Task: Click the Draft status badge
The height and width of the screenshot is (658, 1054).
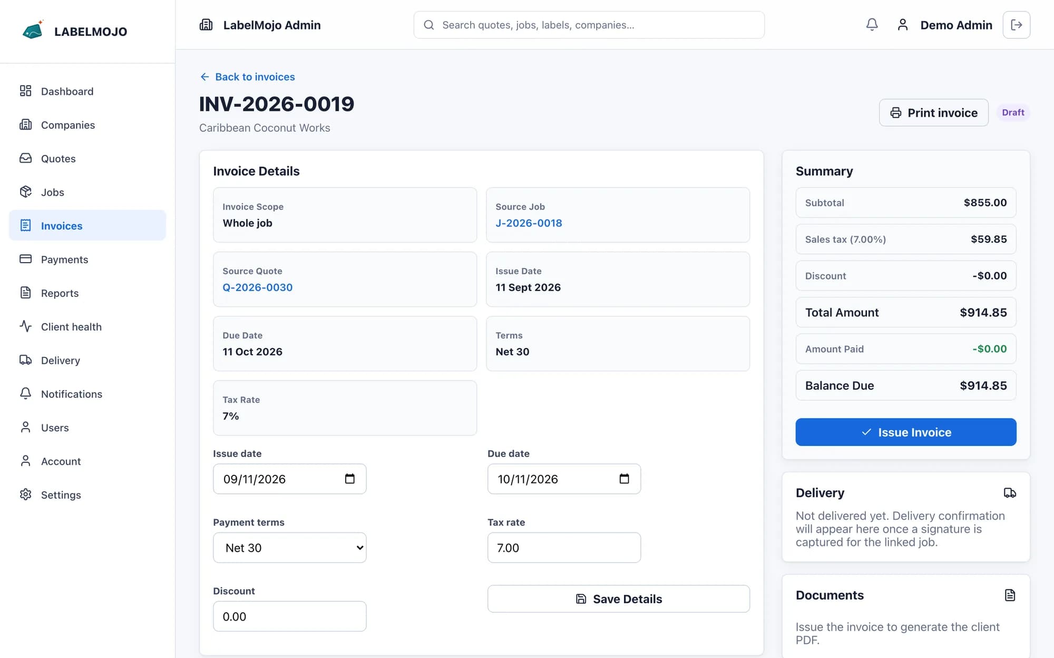Action: coord(1013,113)
